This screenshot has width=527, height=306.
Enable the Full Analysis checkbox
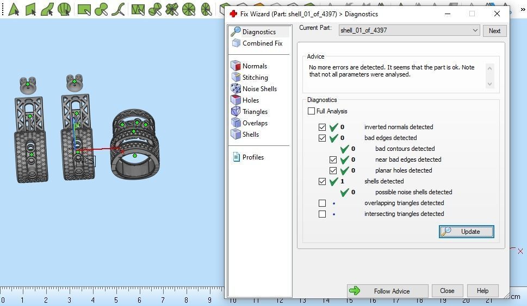coord(311,111)
